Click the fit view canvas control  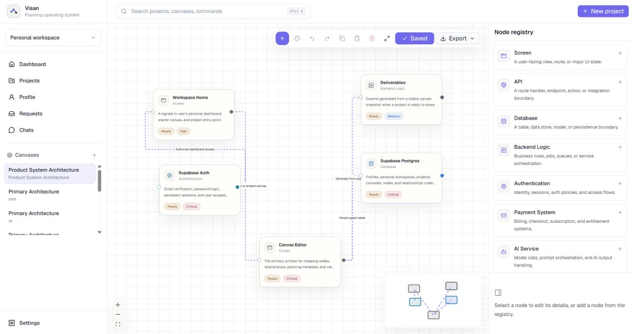[117, 325]
